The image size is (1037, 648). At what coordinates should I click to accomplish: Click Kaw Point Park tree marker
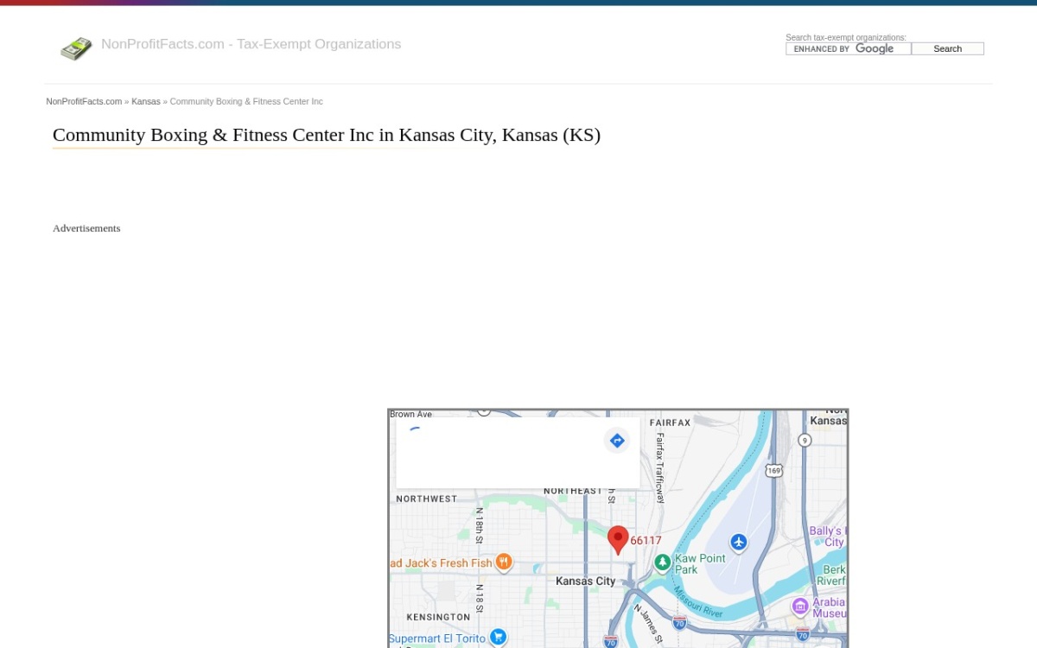(x=662, y=562)
